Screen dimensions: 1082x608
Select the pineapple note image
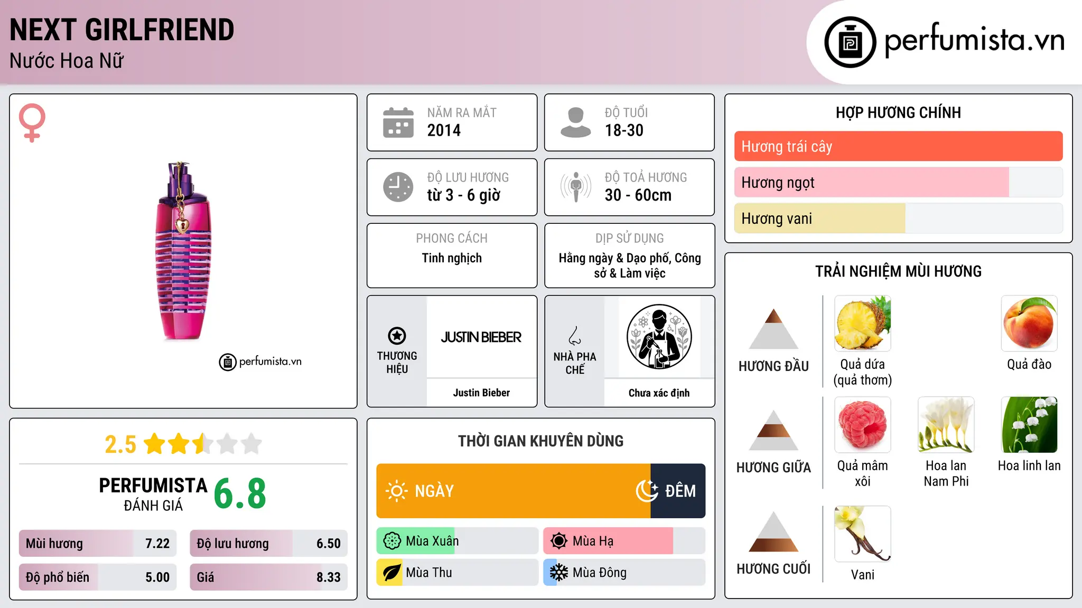point(863,324)
